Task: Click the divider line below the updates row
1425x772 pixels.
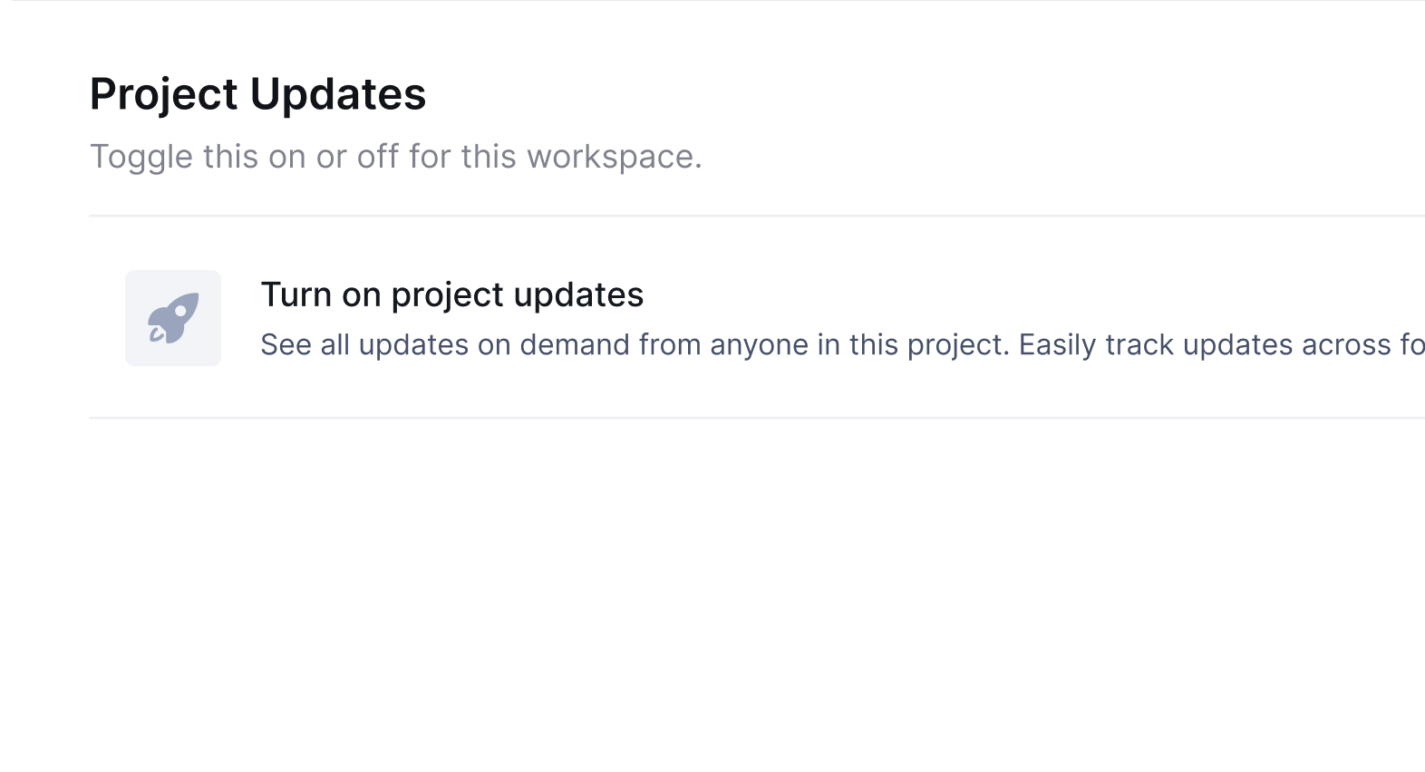Action: click(x=725, y=418)
